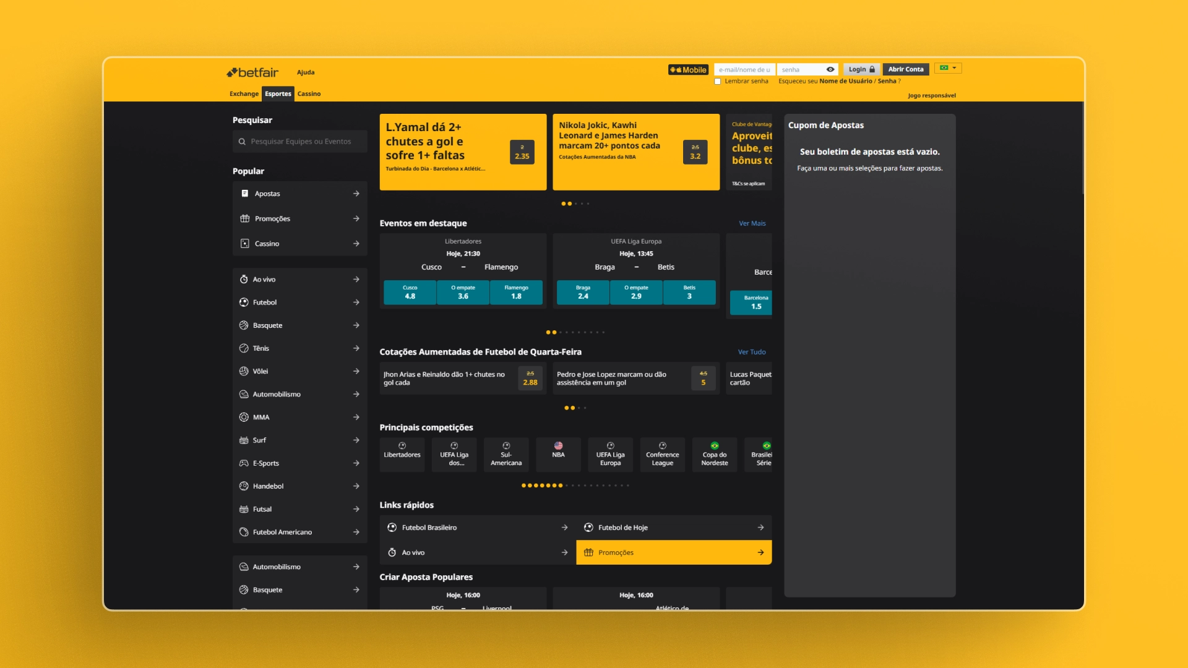This screenshot has height=668, width=1188.
Task: Open Futebol Brasileiro quick link arrow
Action: coord(564,528)
